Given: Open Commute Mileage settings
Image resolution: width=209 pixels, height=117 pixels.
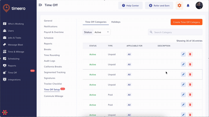Looking at the screenshot, I should 54,96.
